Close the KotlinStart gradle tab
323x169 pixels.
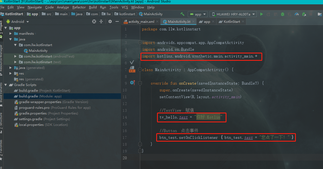243,21
